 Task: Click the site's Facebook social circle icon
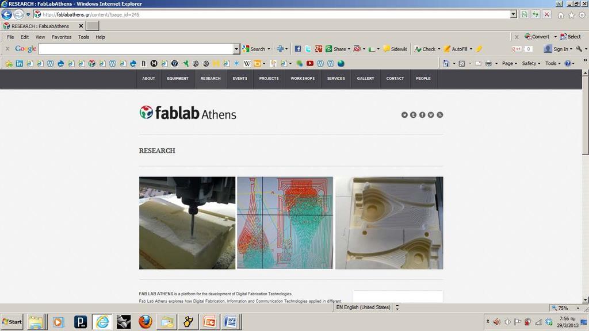(422, 115)
